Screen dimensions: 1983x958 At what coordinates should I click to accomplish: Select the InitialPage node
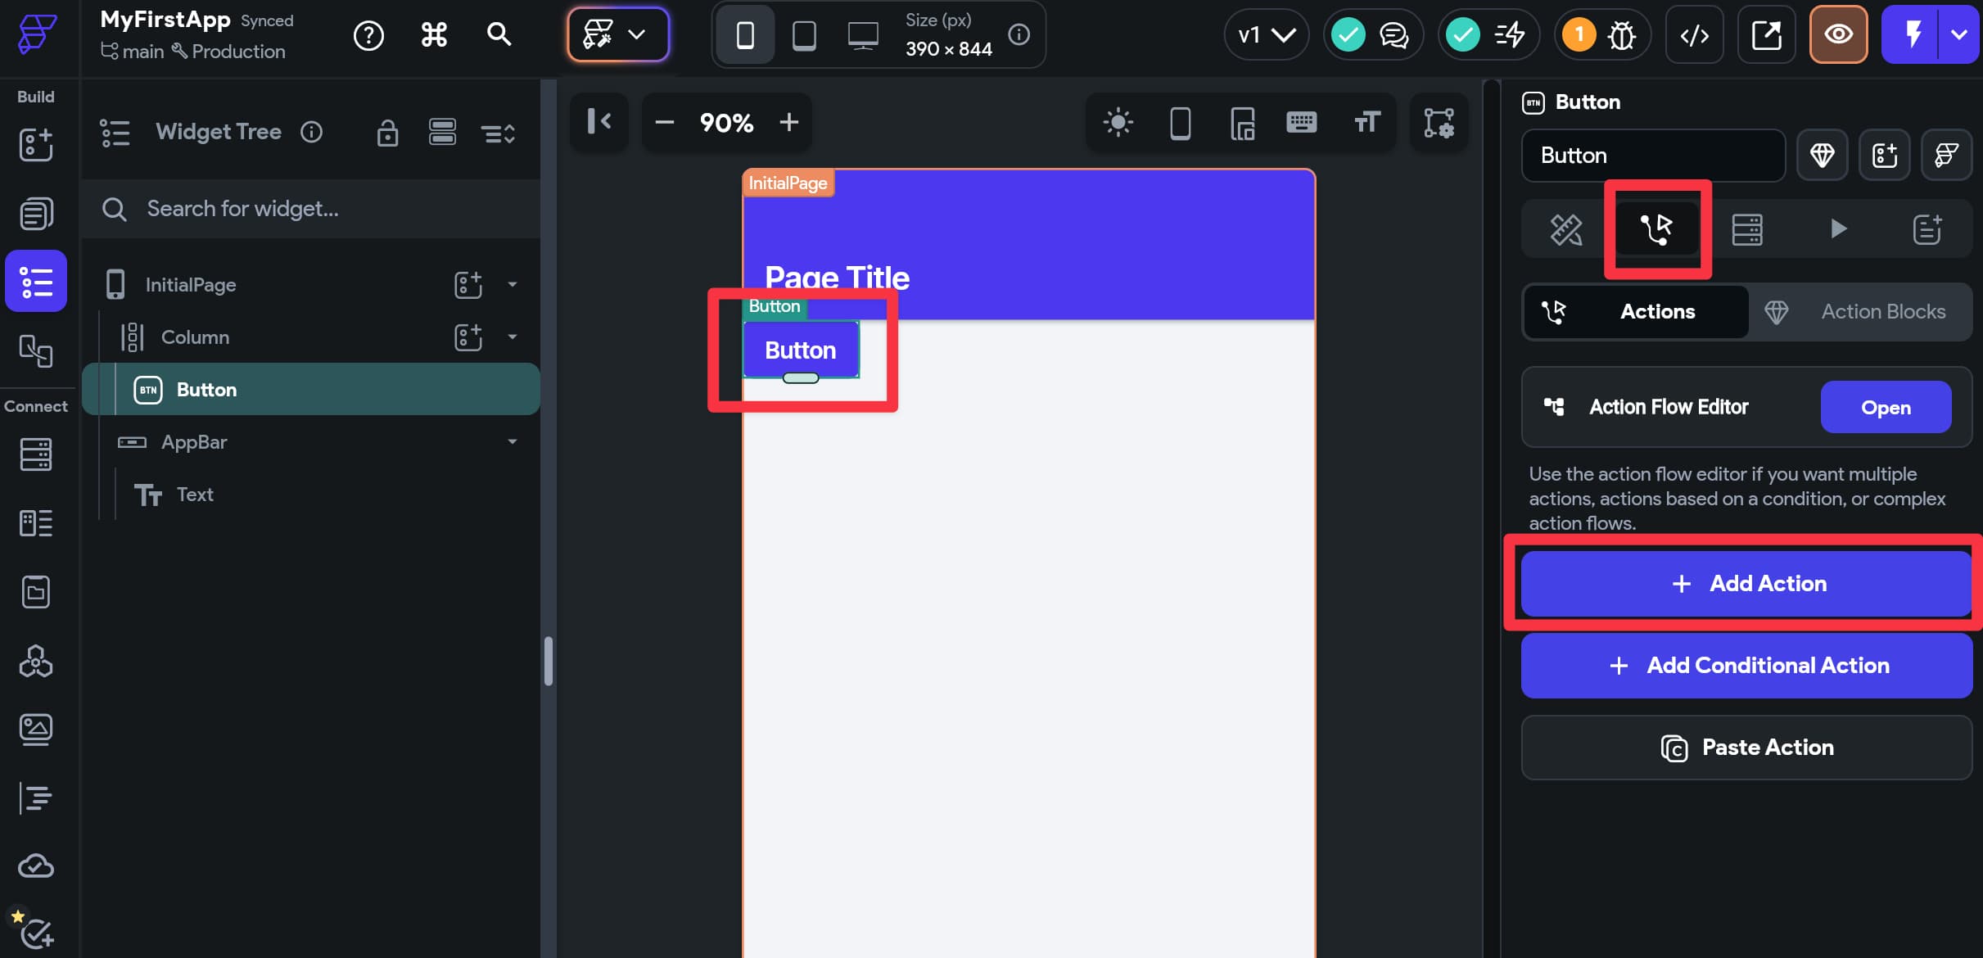(190, 283)
